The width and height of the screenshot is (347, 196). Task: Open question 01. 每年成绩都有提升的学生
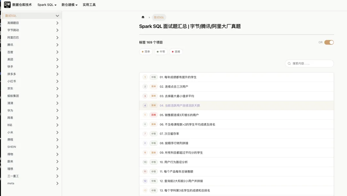(x=236, y=77)
